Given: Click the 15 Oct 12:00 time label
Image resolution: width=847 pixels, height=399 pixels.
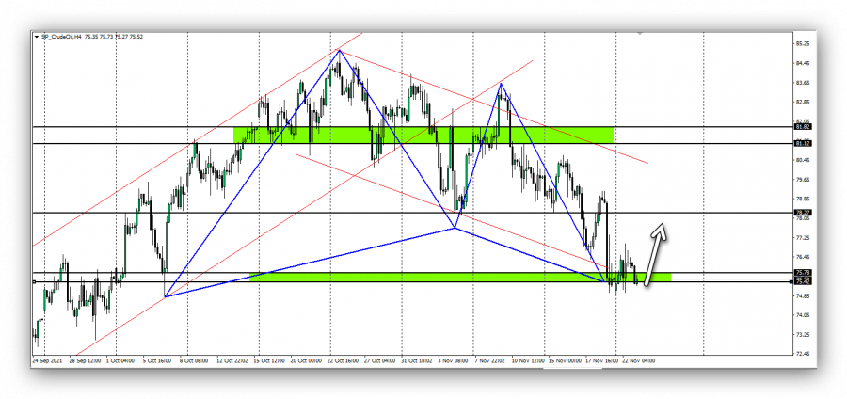Looking at the screenshot, I should click(x=268, y=360).
